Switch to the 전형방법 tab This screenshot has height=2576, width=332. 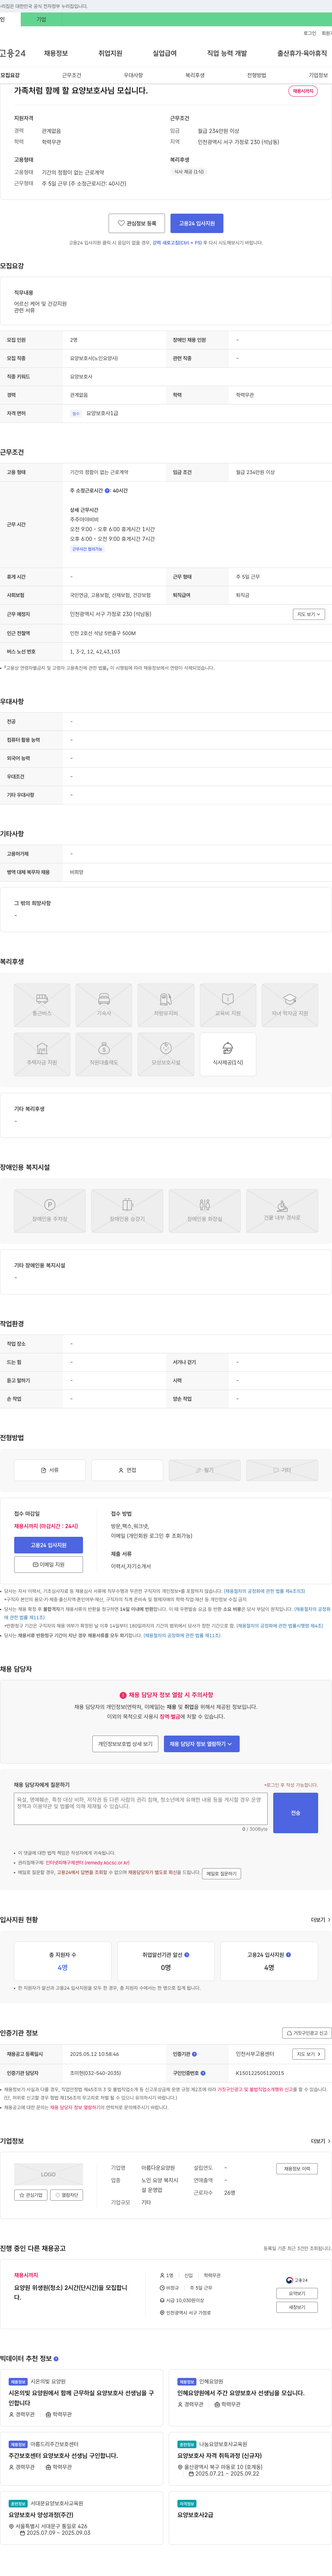pyautogui.click(x=257, y=75)
